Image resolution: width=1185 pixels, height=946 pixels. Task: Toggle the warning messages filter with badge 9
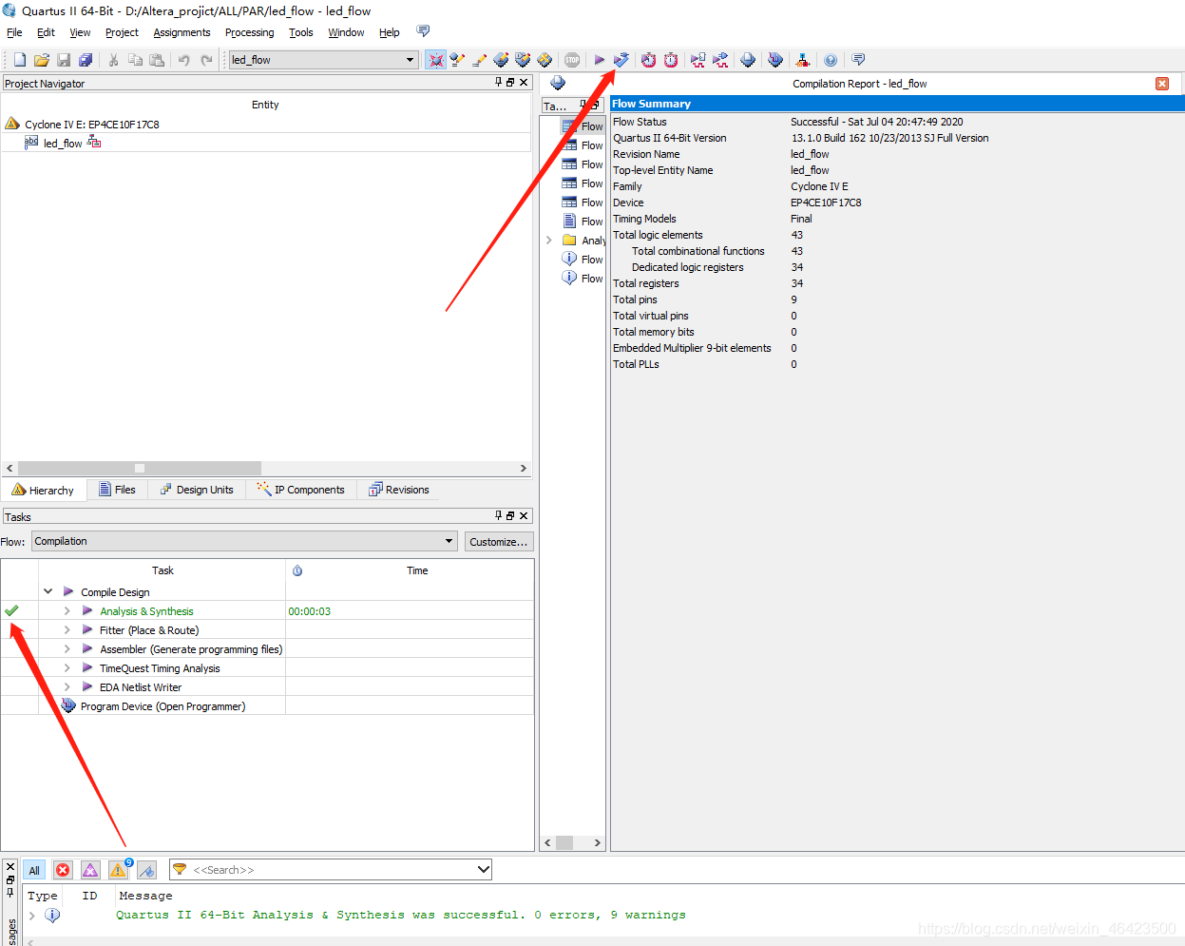[x=119, y=869]
